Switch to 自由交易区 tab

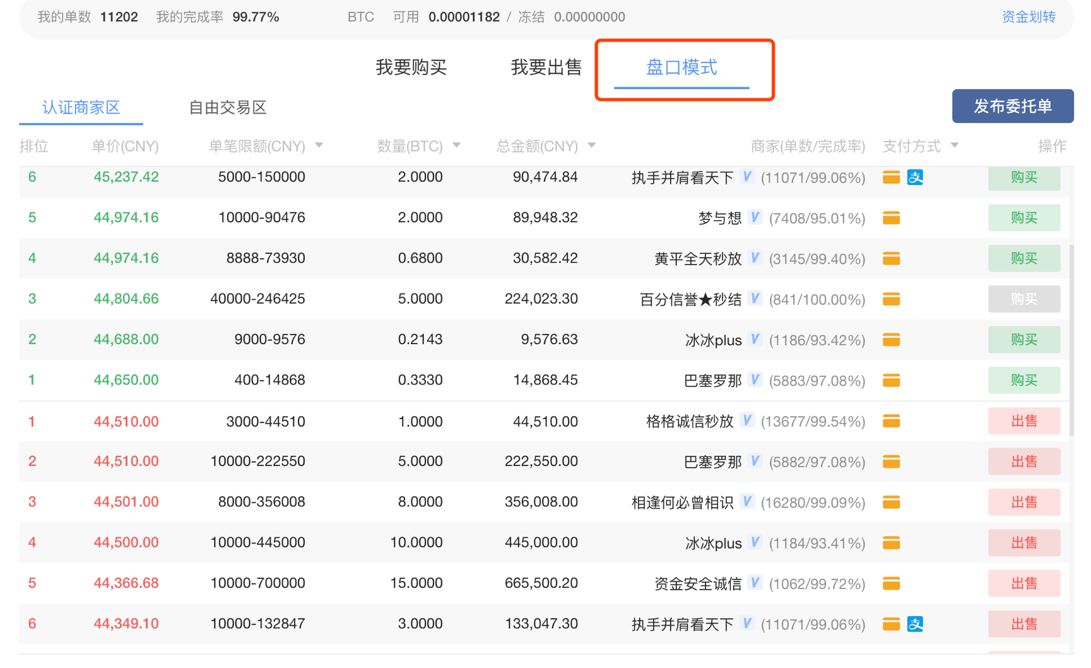click(228, 108)
